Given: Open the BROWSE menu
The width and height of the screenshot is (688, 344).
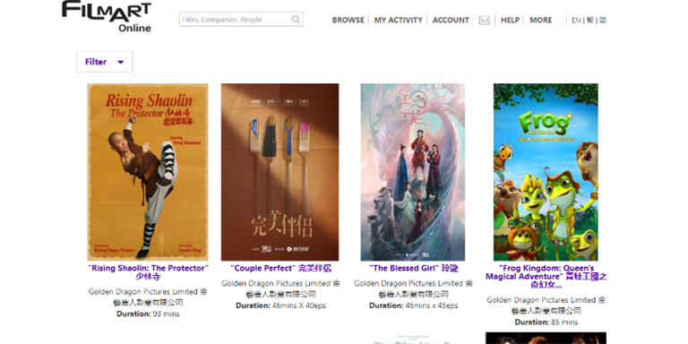Looking at the screenshot, I should [x=348, y=21].
